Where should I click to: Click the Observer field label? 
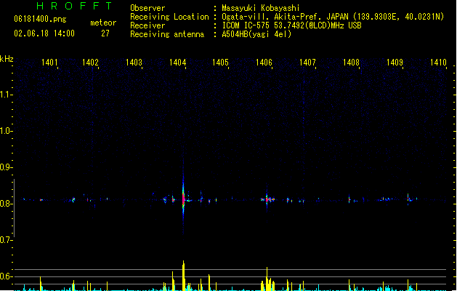pyautogui.click(x=147, y=8)
